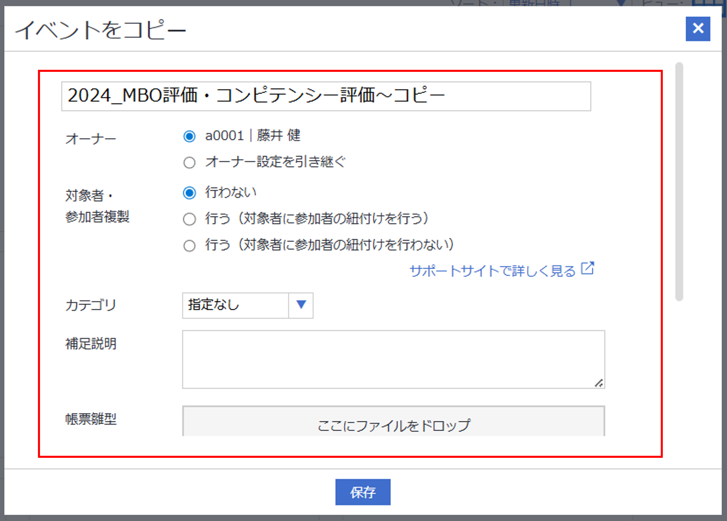Select owner a0001 藤井 健 radio button

(x=189, y=136)
